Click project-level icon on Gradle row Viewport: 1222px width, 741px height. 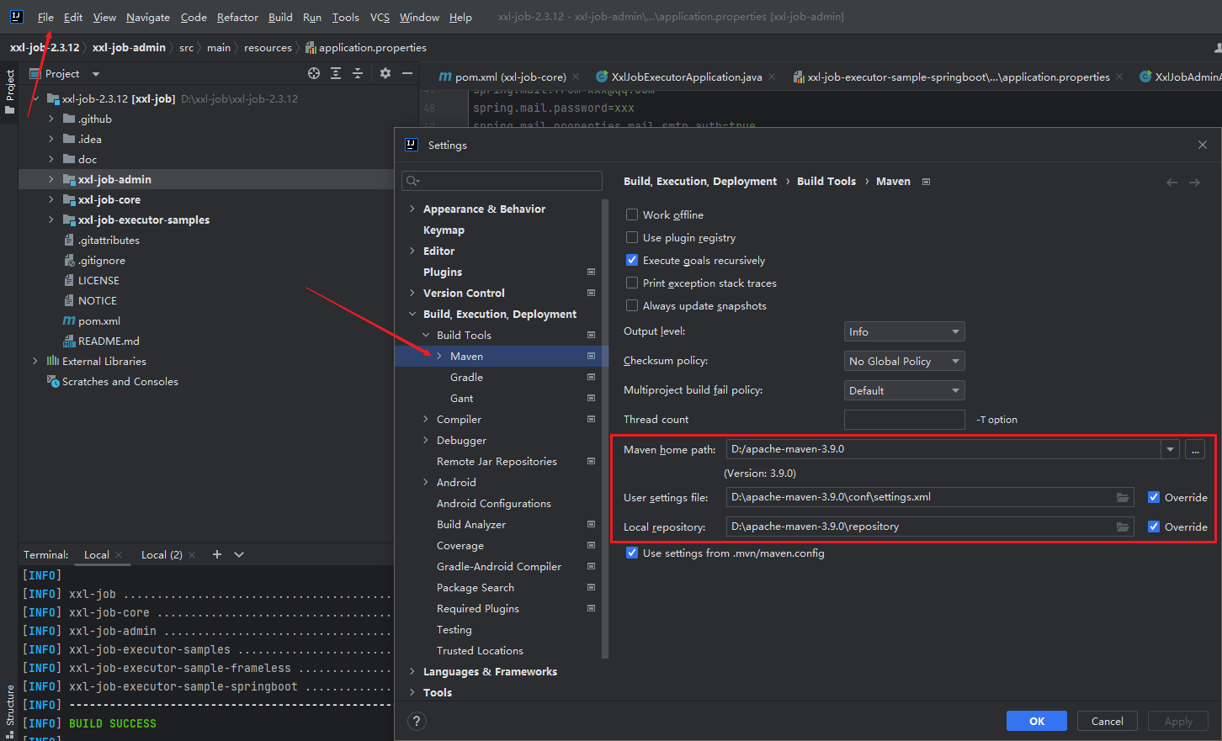[591, 377]
